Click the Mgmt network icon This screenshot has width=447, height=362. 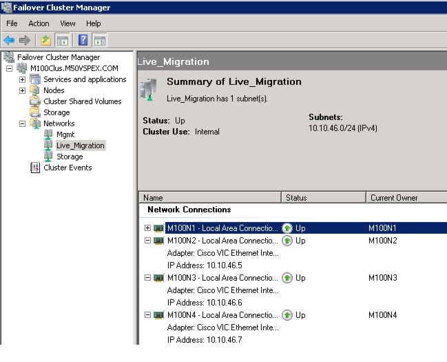coord(48,134)
